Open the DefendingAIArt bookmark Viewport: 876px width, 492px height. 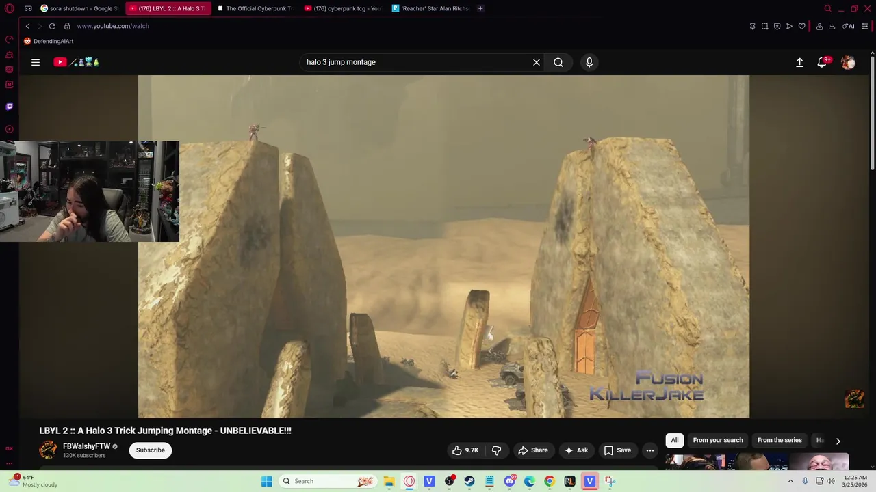(x=49, y=41)
